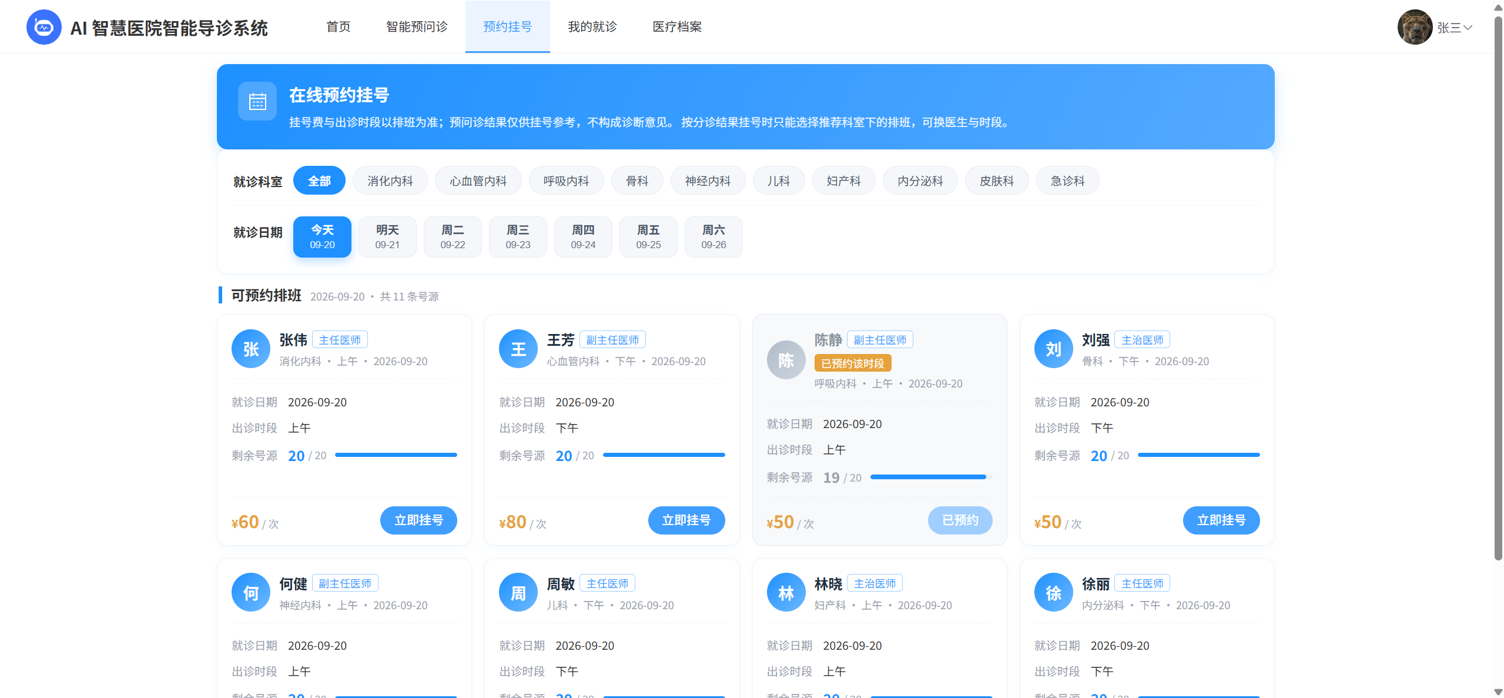Screen dimensions: 1504x698
Task: Click the 副主任医师 tag next to 何健
Action: 345,583
